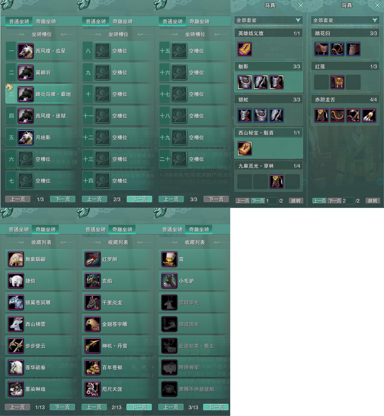
Task: Select the owned 九皋觅光·穿林 gear item
Action: pyautogui.click(x=277, y=182)
